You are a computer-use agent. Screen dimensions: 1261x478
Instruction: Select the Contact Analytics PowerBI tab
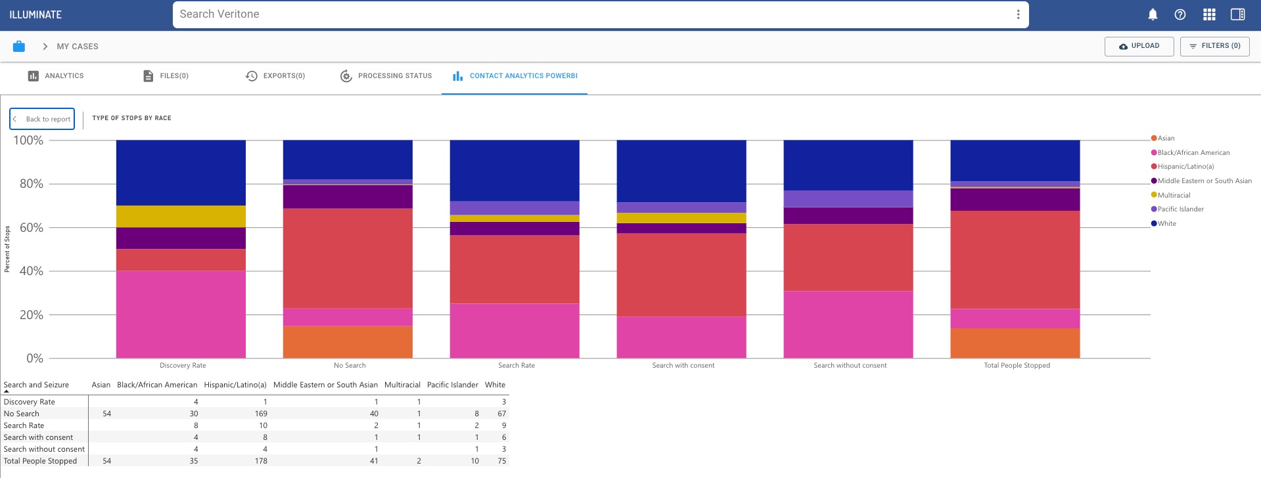[515, 76]
